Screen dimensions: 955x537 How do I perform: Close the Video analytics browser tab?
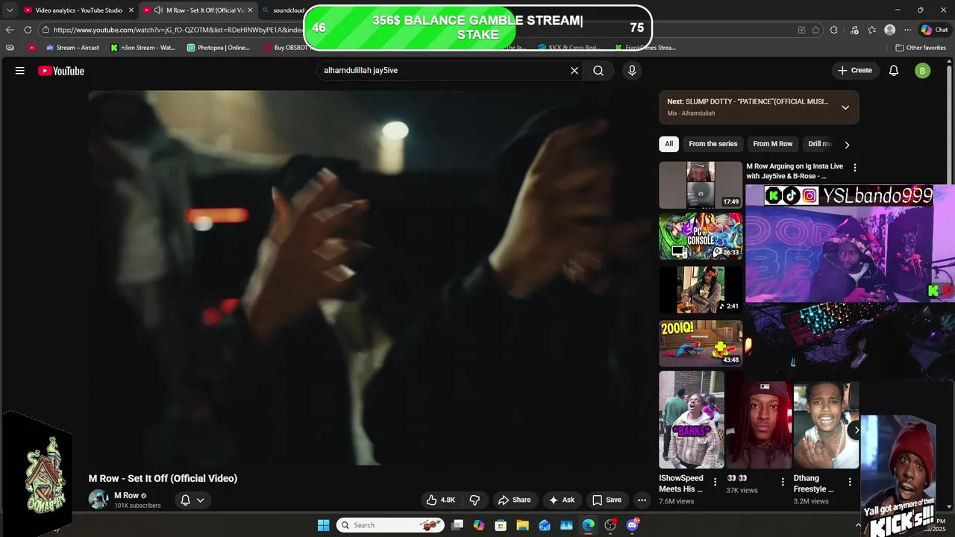[x=131, y=10]
